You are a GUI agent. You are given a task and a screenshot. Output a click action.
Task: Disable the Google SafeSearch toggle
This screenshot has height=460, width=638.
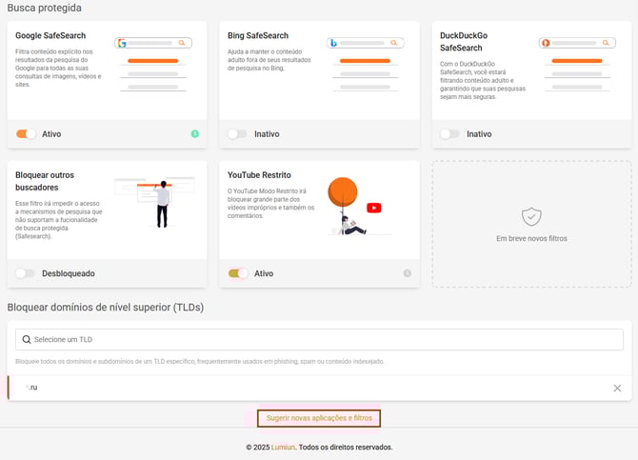tap(26, 134)
